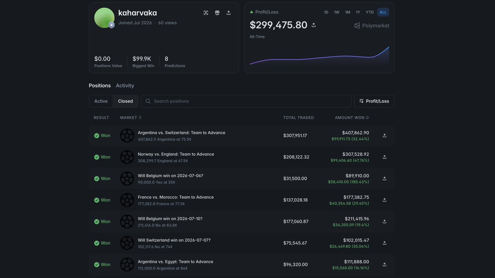Share the Switzerland 2026-07-07 position

384,243
